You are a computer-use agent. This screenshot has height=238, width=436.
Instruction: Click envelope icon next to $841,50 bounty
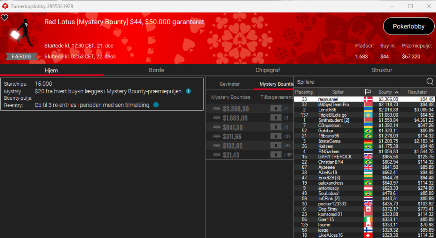coord(218,128)
